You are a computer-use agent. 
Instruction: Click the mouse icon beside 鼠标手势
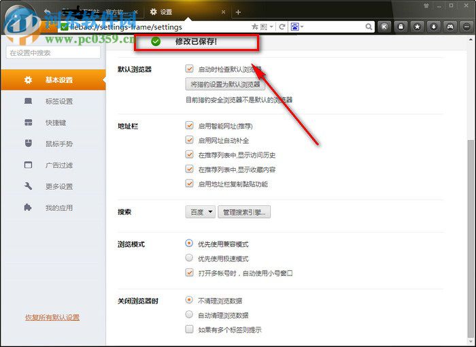[28, 144]
